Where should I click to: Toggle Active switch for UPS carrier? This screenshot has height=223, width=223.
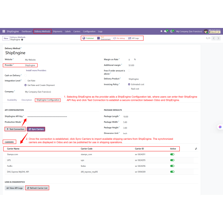[172, 160]
